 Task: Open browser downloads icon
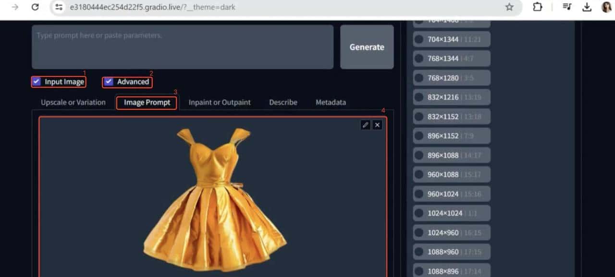pos(587,7)
